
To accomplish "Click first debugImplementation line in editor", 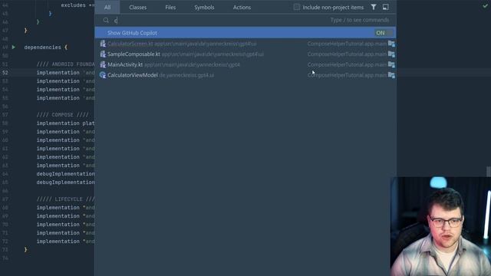I will pyautogui.click(x=65, y=174).
